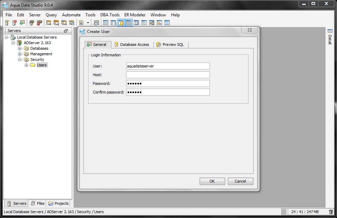Image resolution: width=337 pixels, height=218 pixels.
Task: Expand the Users folder node
Action: (x=26, y=65)
